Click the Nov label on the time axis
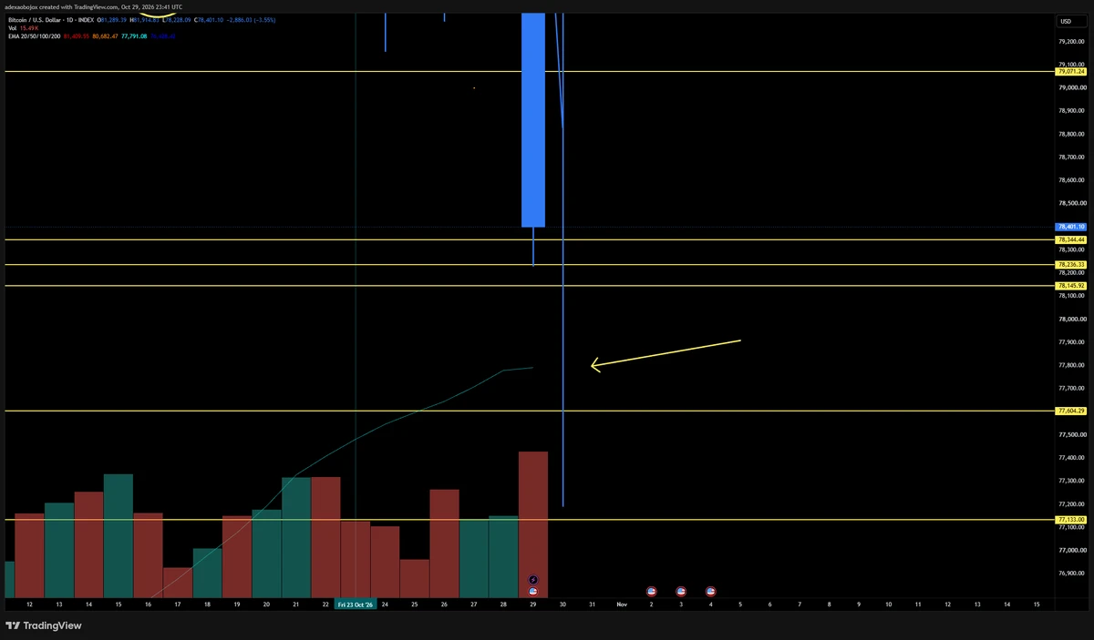The width and height of the screenshot is (1094, 640). click(622, 604)
